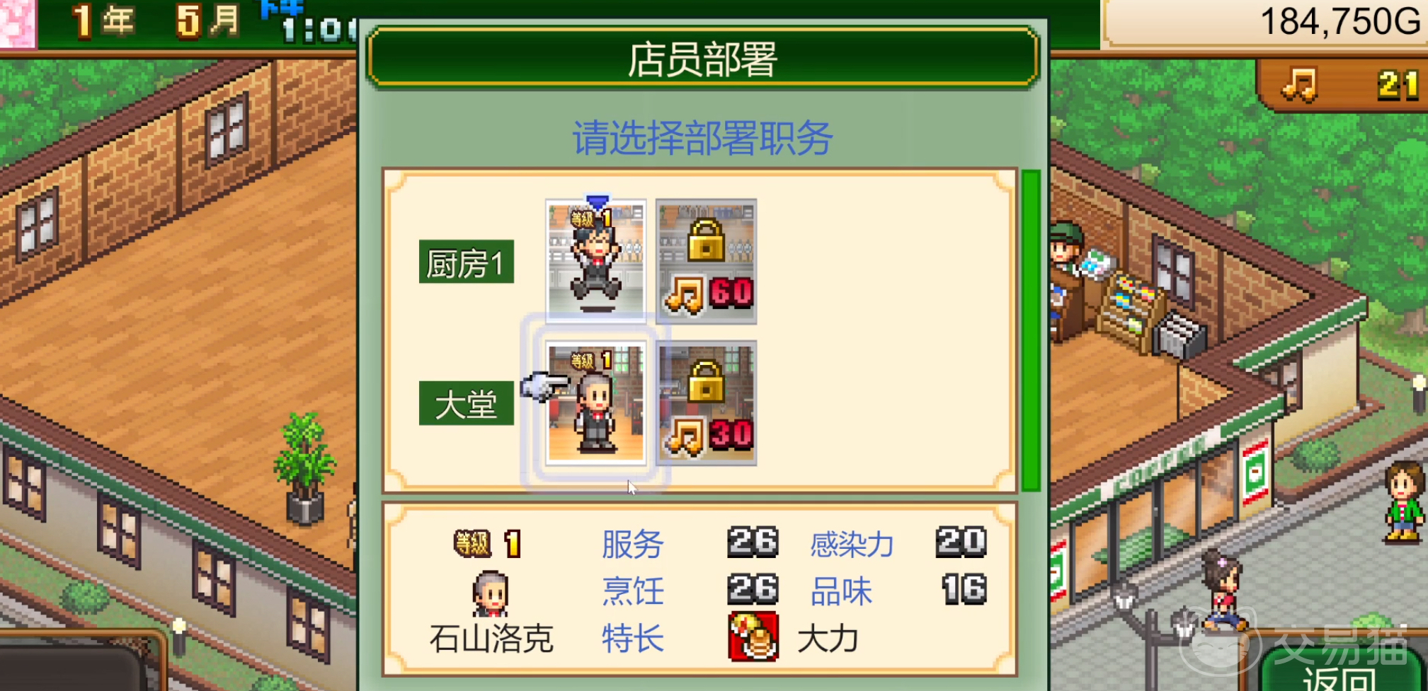The height and width of the screenshot is (691, 1428).
Task: Click the 服务 service stat label
Action: [632, 544]
